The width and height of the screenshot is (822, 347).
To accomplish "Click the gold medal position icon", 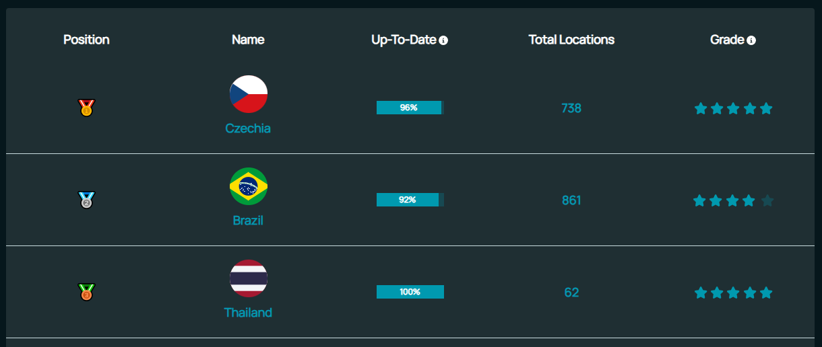I will tap(86, 108).
